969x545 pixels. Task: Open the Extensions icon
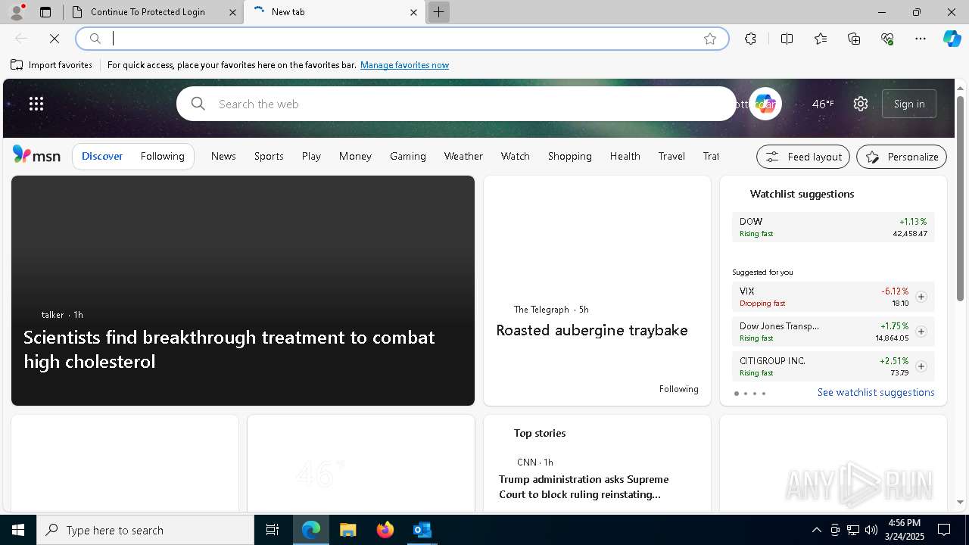tap(750, 39)
